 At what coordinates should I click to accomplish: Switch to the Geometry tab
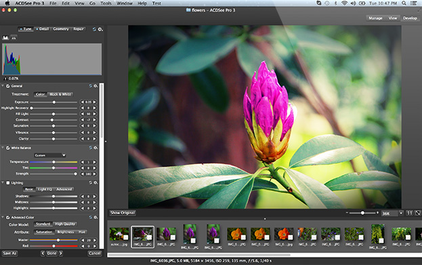[61, 29]
